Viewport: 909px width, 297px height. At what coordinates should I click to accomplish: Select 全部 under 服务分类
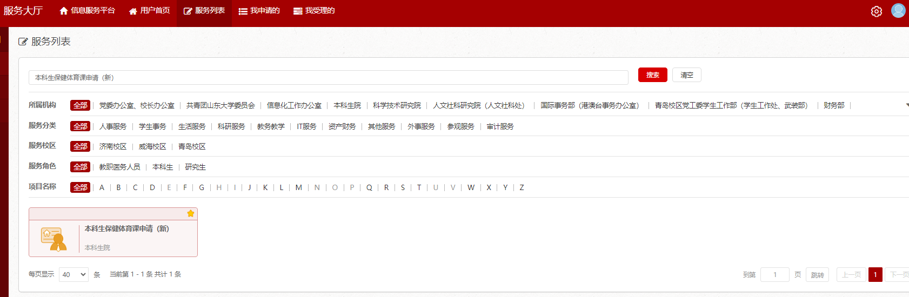point(80,126)
